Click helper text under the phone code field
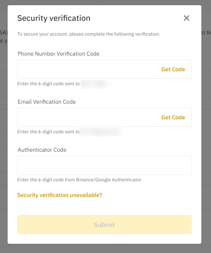This screenshot has height=253, width=211. click(48, 84)
